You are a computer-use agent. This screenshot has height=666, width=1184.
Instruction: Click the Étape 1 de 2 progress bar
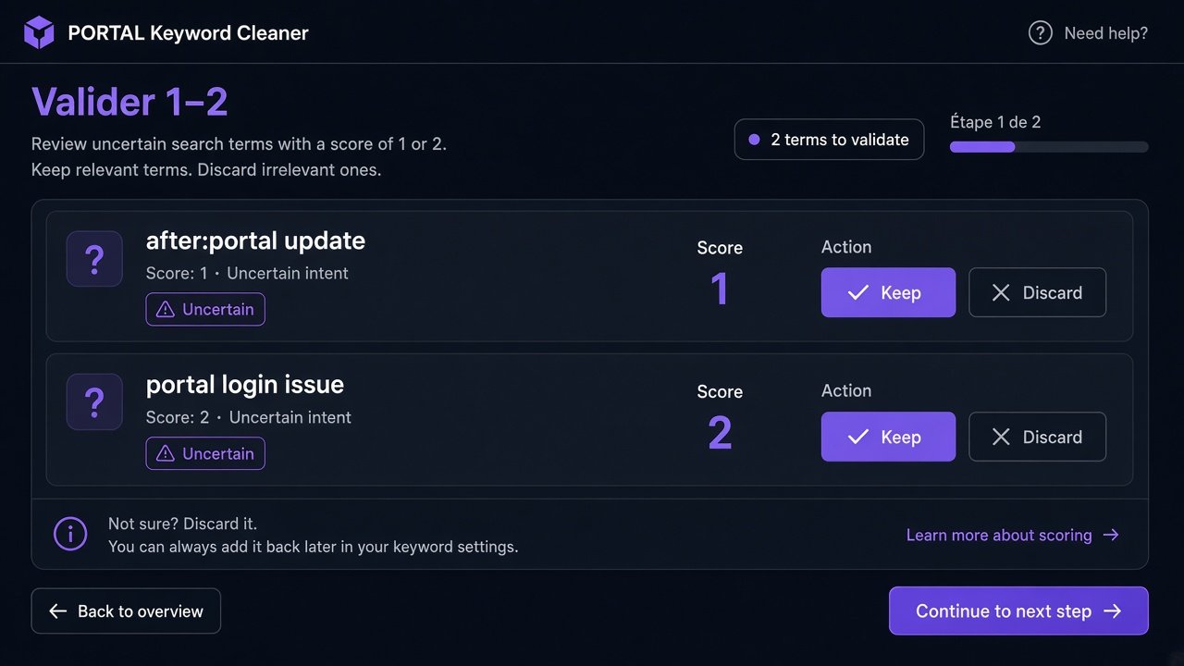pyautogui.click(x=1049, y=146)
